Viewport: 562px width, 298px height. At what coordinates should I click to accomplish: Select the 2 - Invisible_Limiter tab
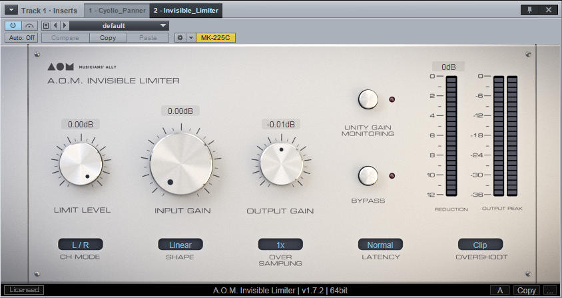pyautogui.click(x=186, y=11)
